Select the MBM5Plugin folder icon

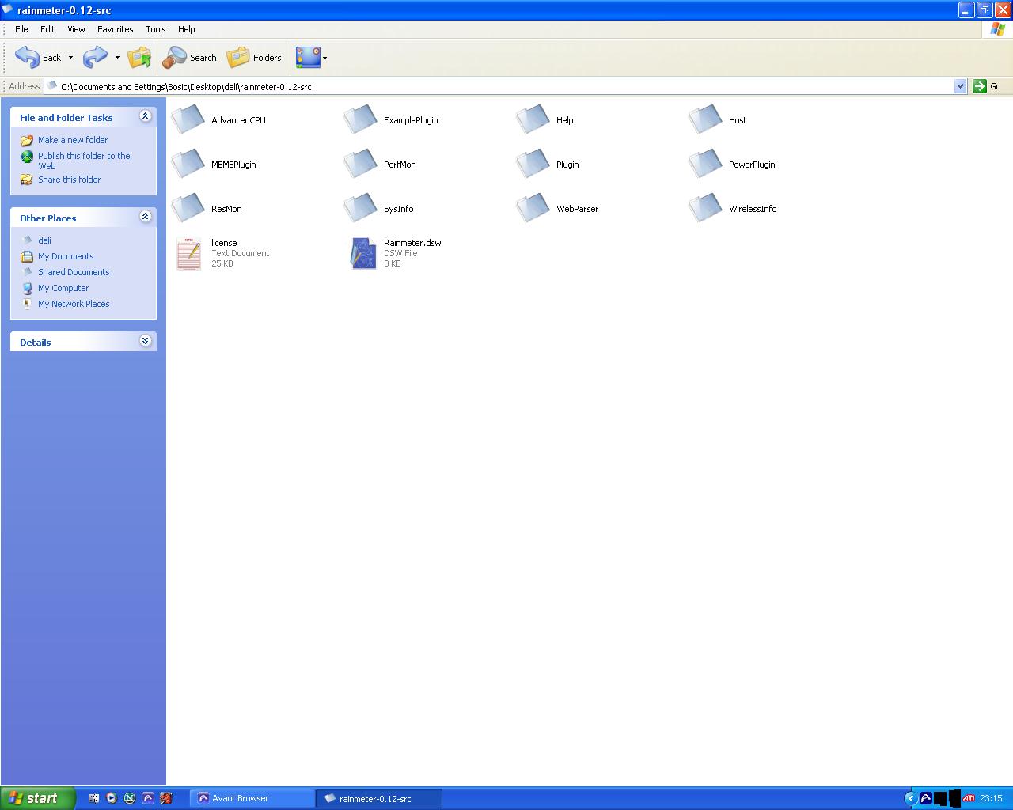point(188,164)
